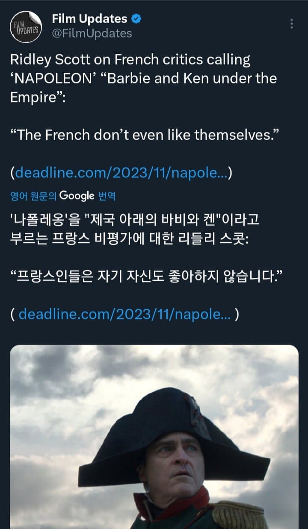This screenshot has height=529, width=308.
Task: Open the deadline.com link in the English tweet
Action: (122, 173)
